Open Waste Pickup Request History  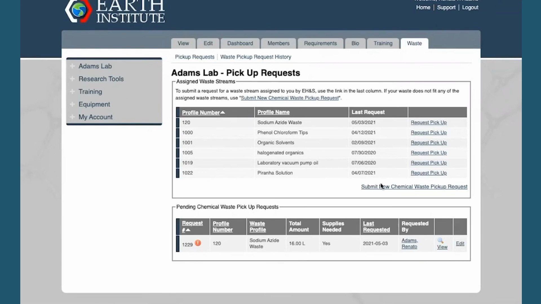(256, 57)
